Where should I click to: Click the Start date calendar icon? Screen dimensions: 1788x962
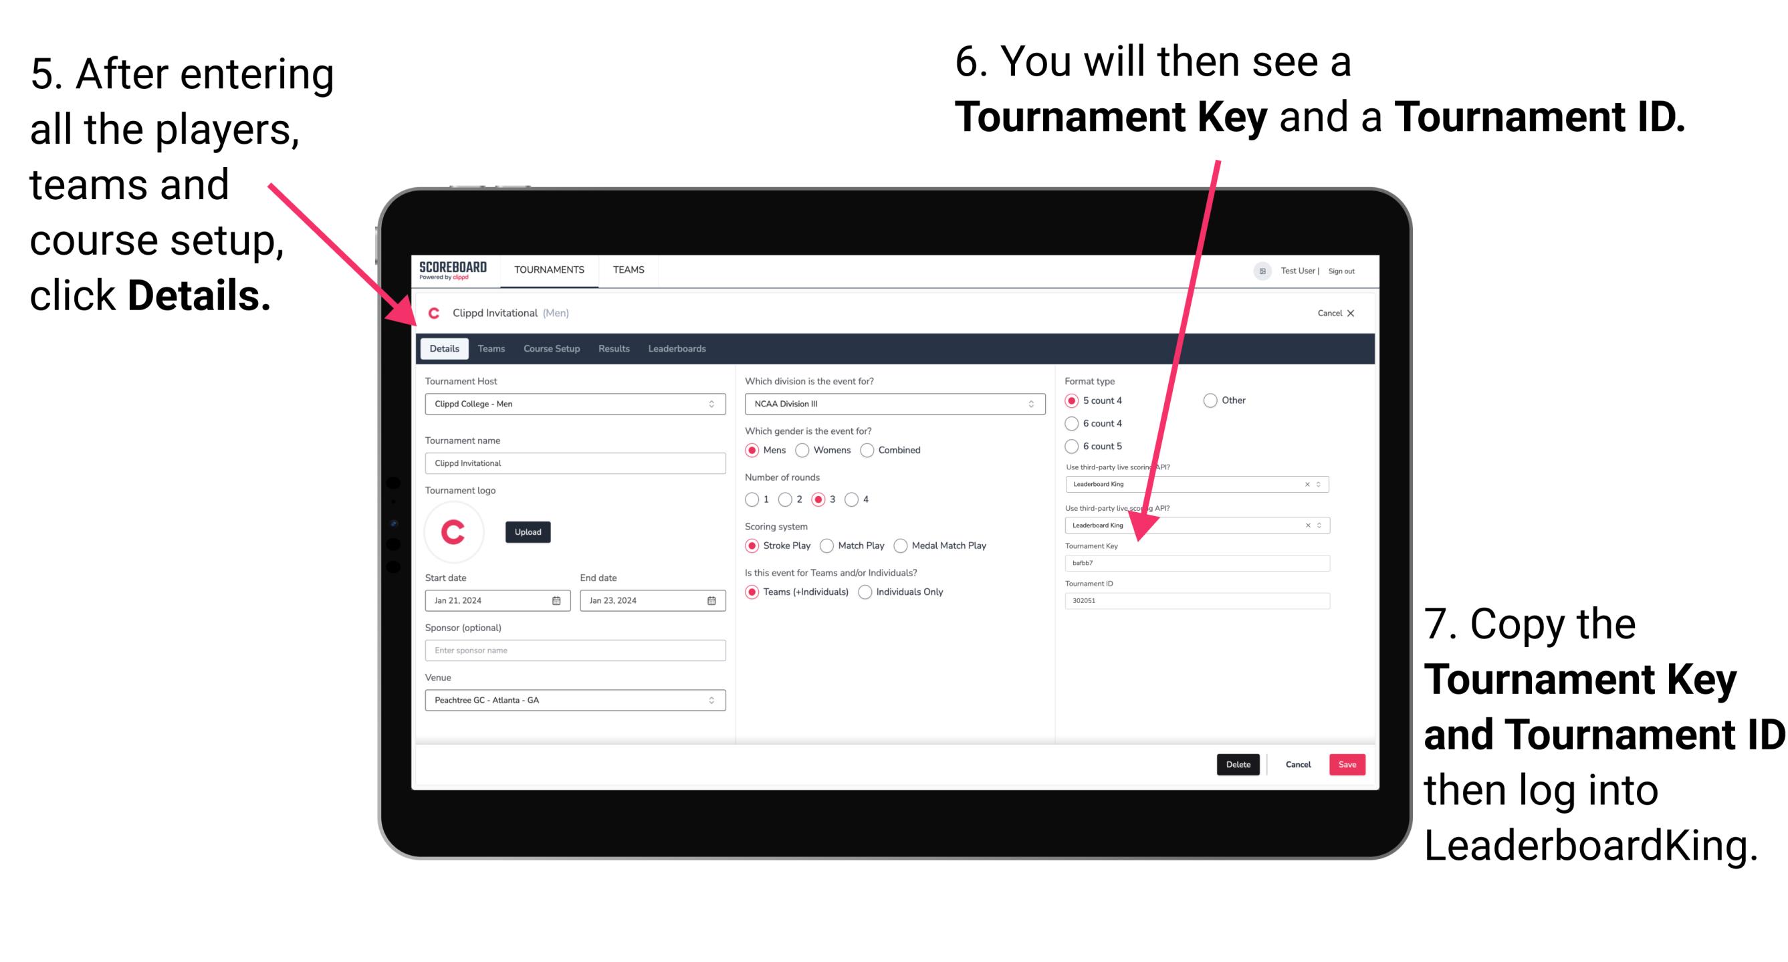(556, 600)
